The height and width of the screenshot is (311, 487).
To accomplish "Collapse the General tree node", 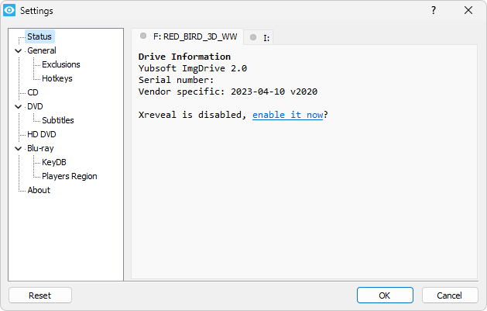I will point(19,50).
